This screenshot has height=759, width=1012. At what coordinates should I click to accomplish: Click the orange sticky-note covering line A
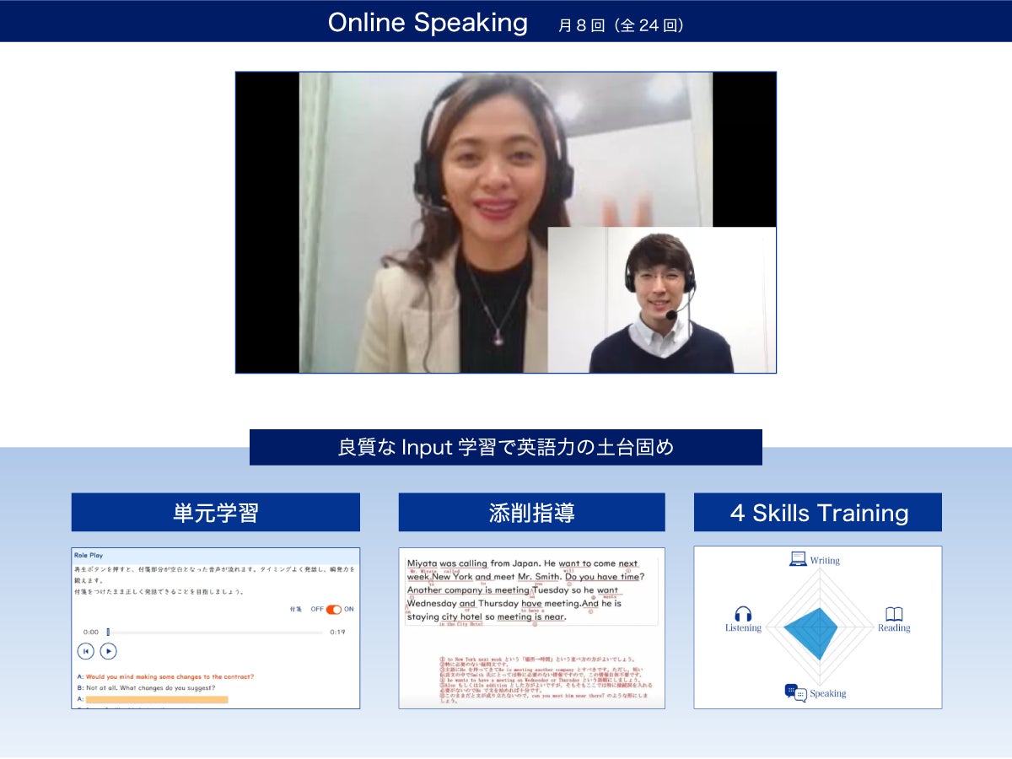point(157,699)
